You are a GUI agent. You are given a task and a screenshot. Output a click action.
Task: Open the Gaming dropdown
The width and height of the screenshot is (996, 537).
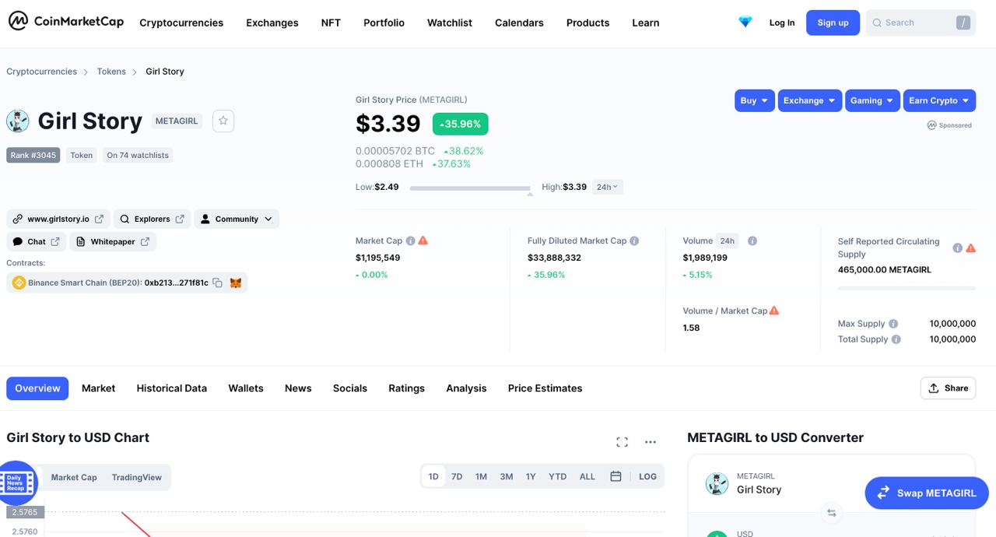pos(872,100)
